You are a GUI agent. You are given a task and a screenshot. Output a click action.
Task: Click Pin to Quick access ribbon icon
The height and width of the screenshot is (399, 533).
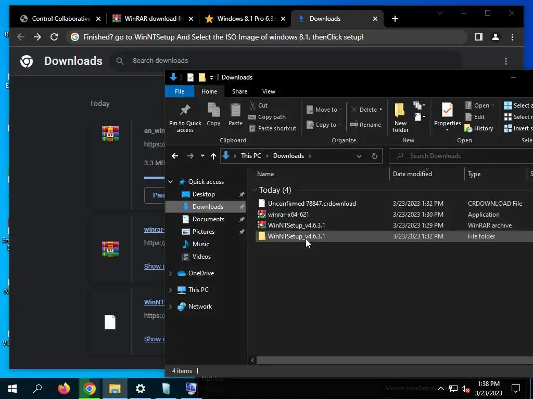point(185,118)
